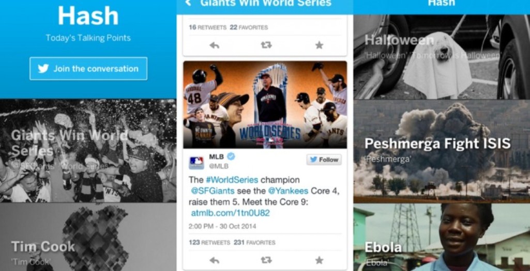The width and height of the screenshot is (530, 271).
Task: Favorite the MLB Core 9 tweet
Action: (x=319, y=260)
